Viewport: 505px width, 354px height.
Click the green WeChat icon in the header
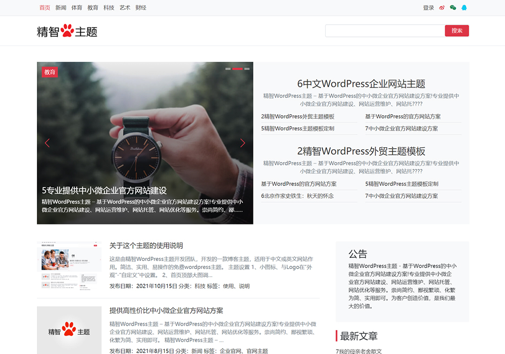[452, 8]
